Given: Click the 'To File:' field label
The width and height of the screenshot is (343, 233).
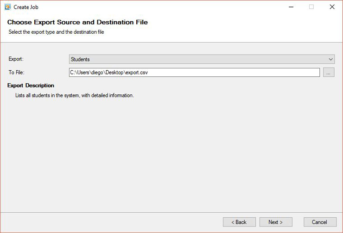Looking at the screenshot, I should tap(16, 73).
